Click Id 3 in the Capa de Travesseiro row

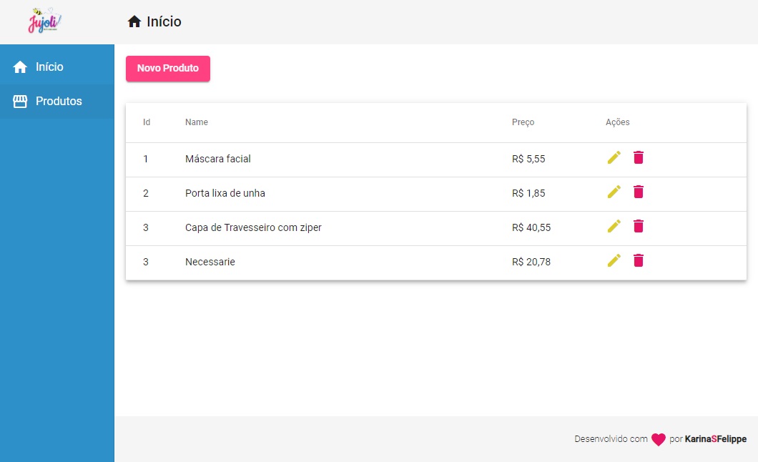(x=145, y=227)
